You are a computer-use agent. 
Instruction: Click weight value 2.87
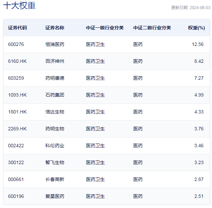tap(199, 180)
